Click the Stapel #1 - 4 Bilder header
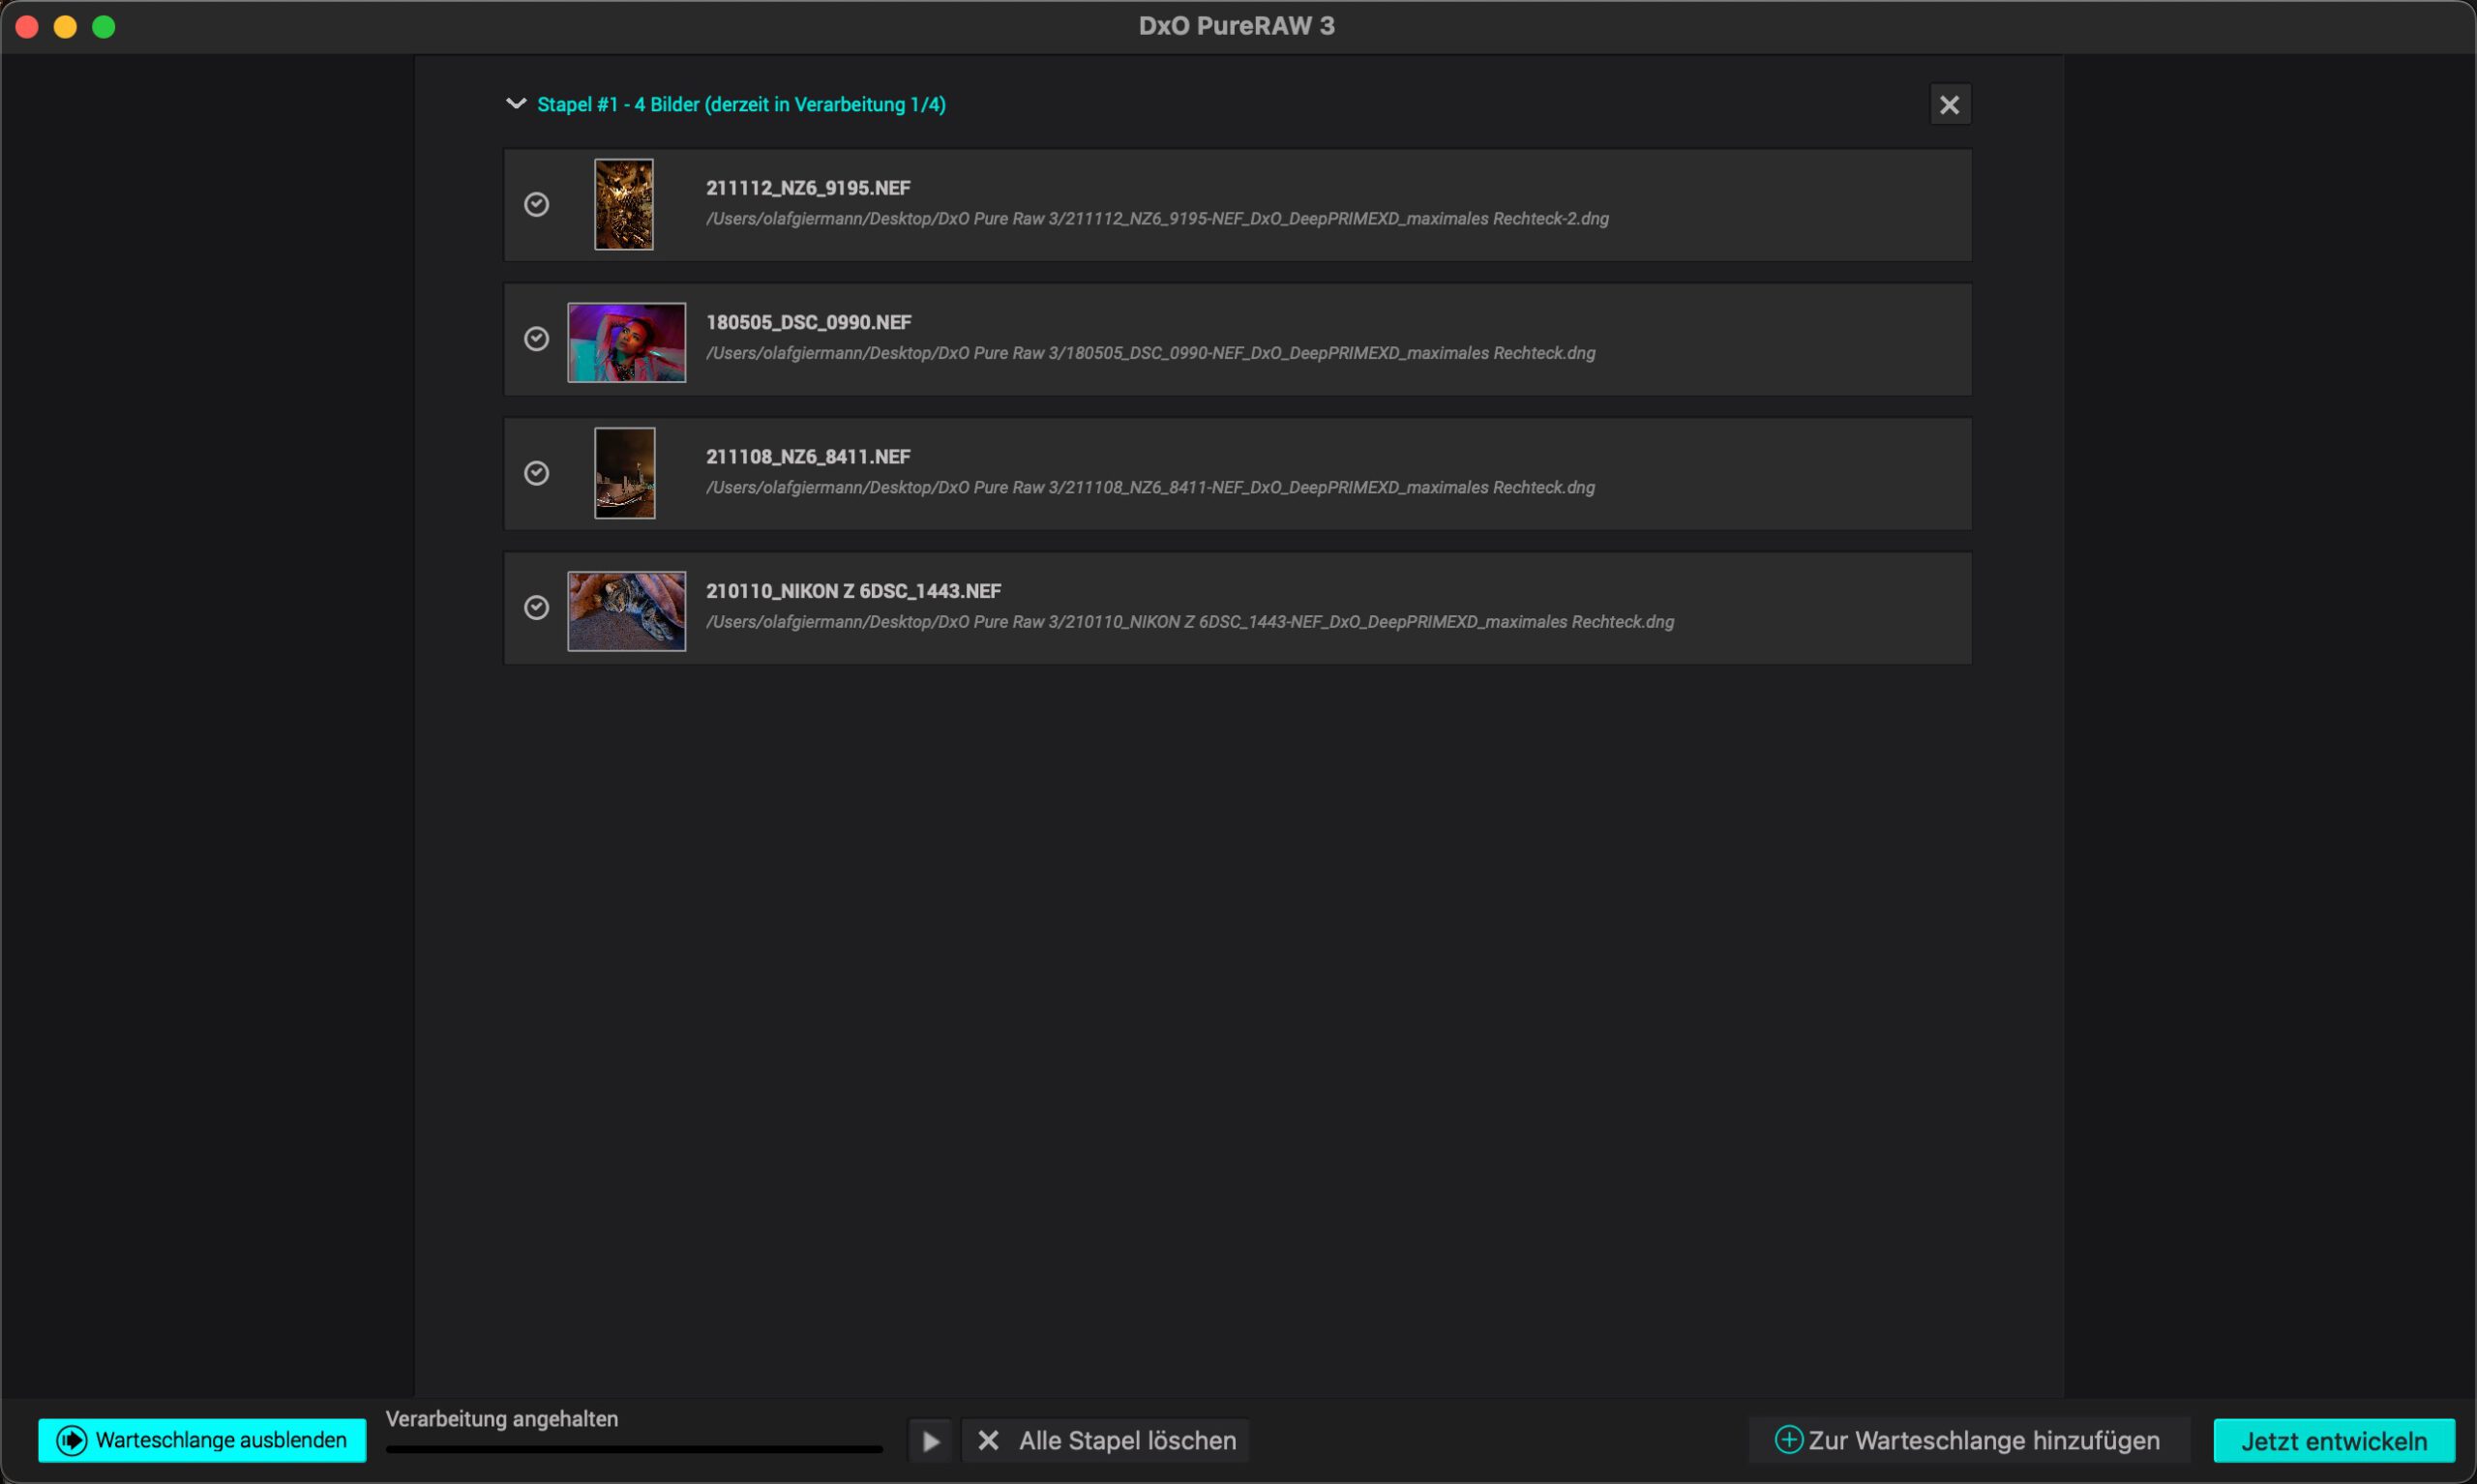Image resolution: width=2477 pixels, height=1484 pixels. [x=741, y=105]
